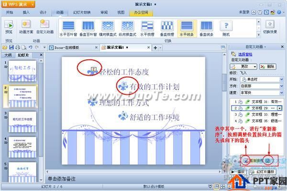Image resolution: width=287 pixels, height=191 pixels.
Task: Click the 轻松的工作态度 text on slide
Action: pos(124,72)
